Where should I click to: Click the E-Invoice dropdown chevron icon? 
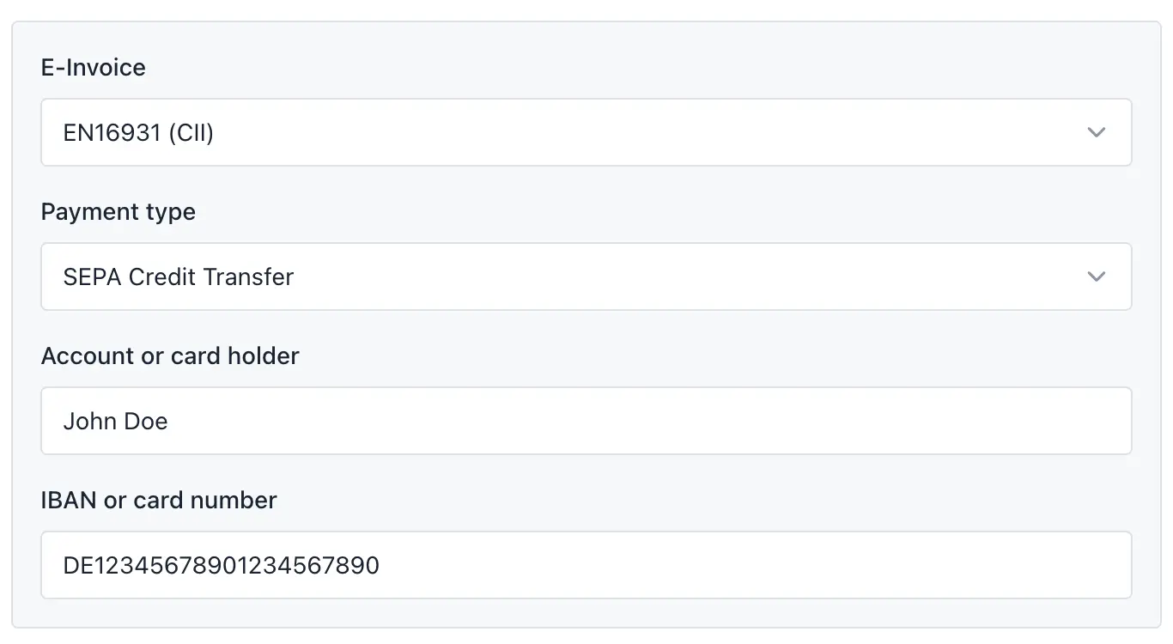(x=1097, y=132)
